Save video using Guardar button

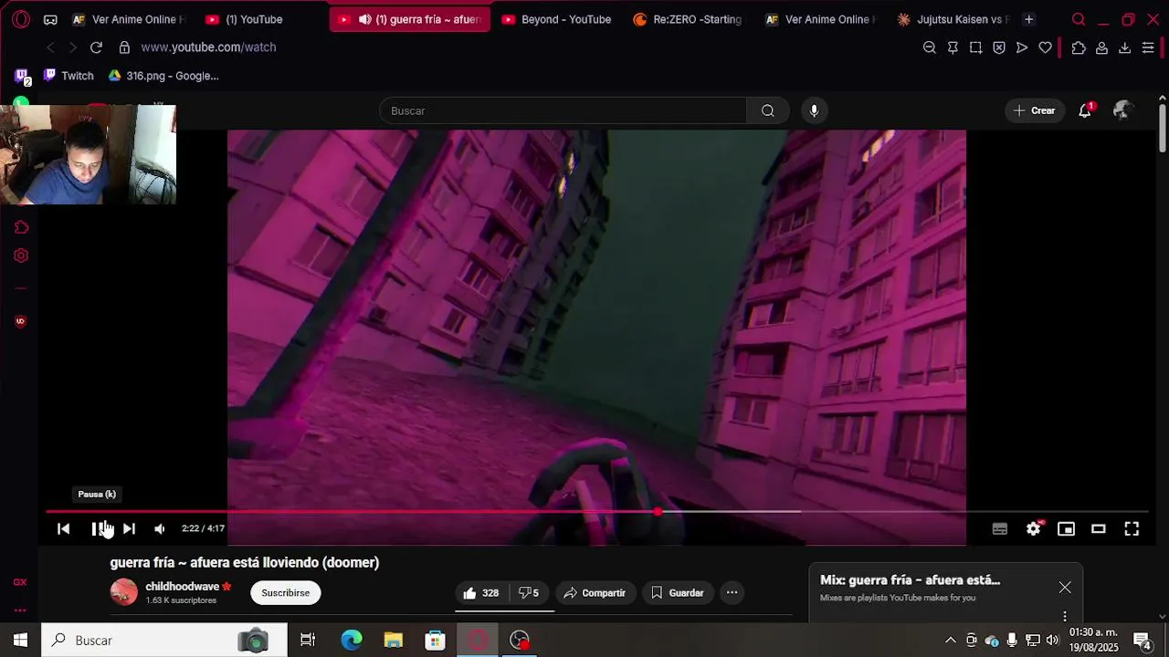[x=678, y=593]
